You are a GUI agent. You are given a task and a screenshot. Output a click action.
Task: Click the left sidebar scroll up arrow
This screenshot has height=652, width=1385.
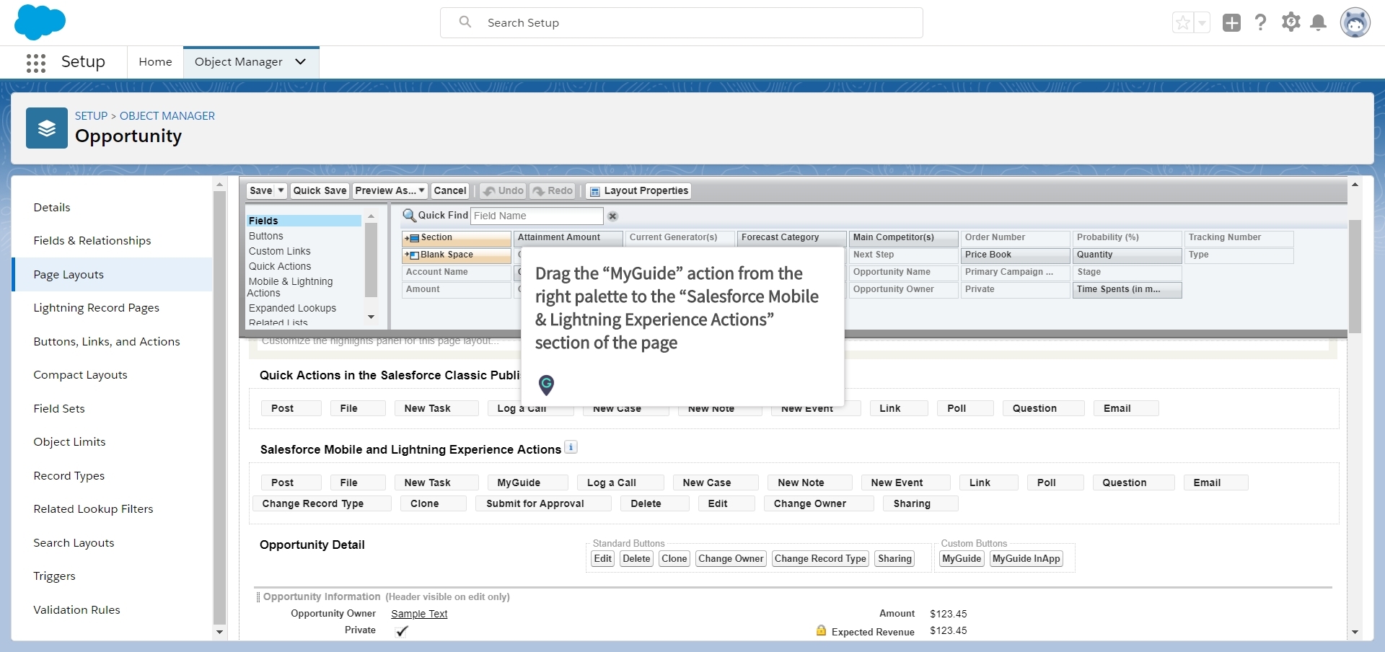pyautogui.click(x=220, y=185)
